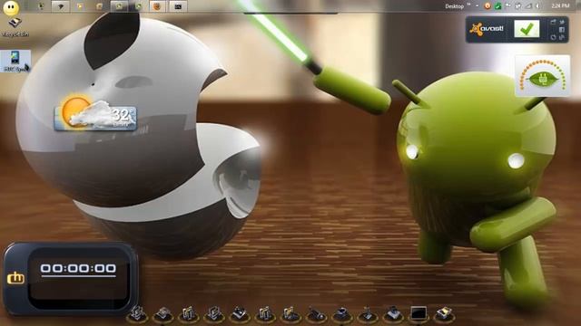Click the leaf power plug gadget
Image resolution: width=581 pixels, height=326 pixels.
(x=543, y=76)
